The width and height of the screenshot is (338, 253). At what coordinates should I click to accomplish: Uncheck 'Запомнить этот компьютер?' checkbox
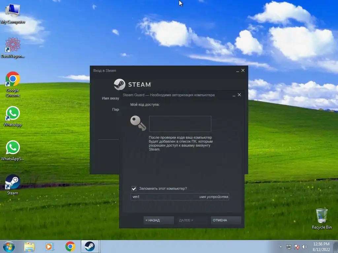coord(134,188)
